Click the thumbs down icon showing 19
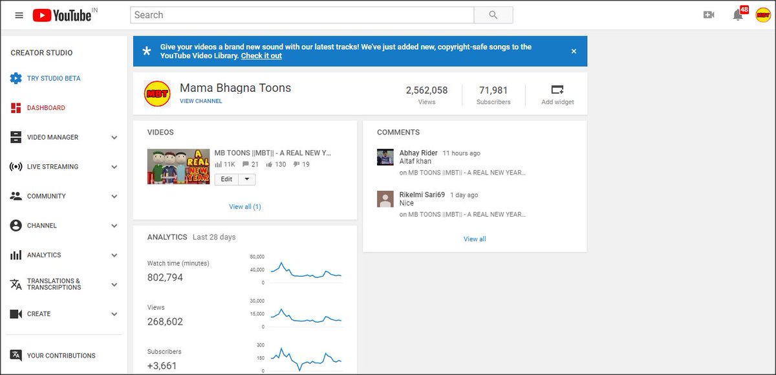Screen dimensions: 776x375 point(296,164)
